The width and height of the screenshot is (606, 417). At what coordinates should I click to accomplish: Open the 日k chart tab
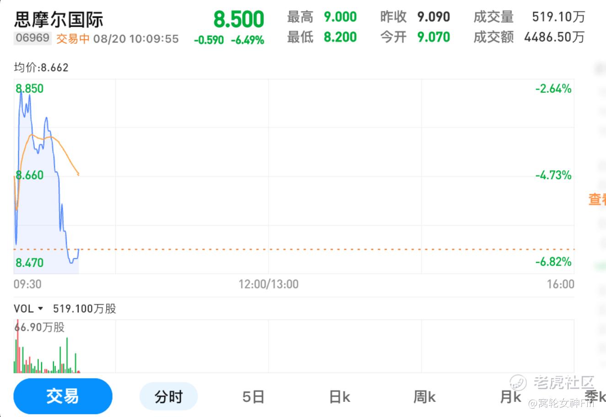point(339,396)
